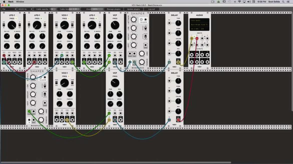Toggle the HARD/SOFT switch on top-row VCO-1

point(72,25)
